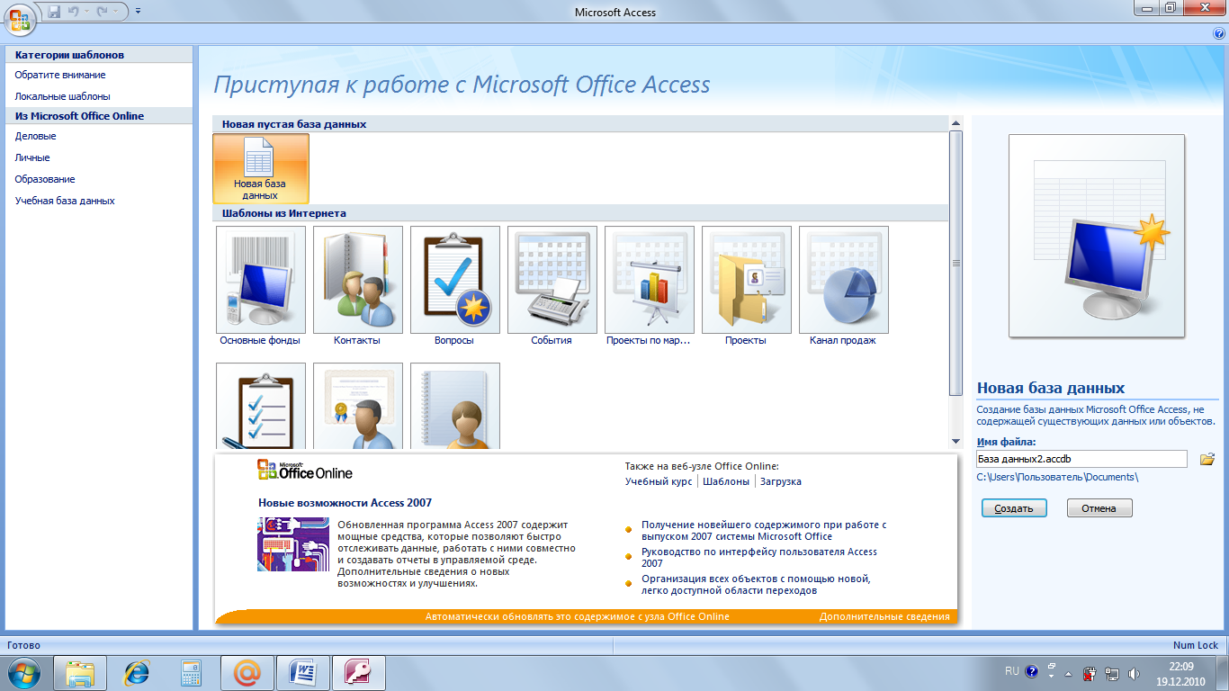The height and width of the screenshot is (691, 1229).
Task: Choose the Проекты по мар... template
Action: 649,286
